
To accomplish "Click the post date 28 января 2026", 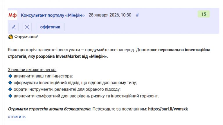I will 110,15.
